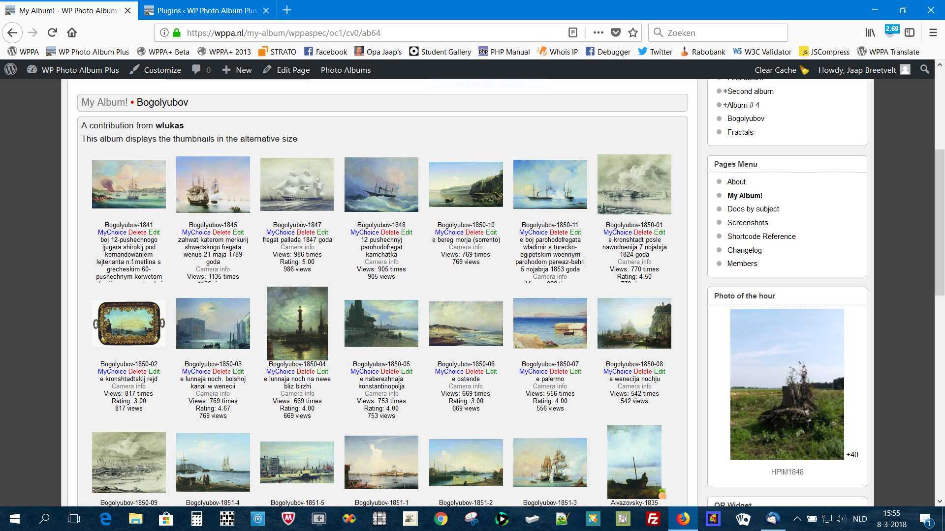Viewport: 945px width, 531px height.
Task: Open Howdy, Jaap Breetvelt account menu
Action: (x=864, y=70)
